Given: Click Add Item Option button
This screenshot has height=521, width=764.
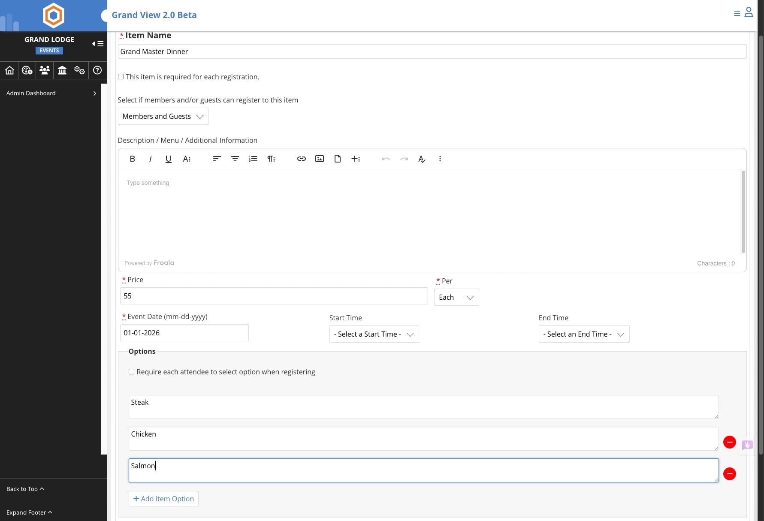Looking at the screenshot, I should pos(163,499).
